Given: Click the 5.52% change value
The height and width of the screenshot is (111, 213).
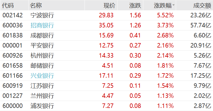Looking at the screenshot, I should tap(165, 15).
